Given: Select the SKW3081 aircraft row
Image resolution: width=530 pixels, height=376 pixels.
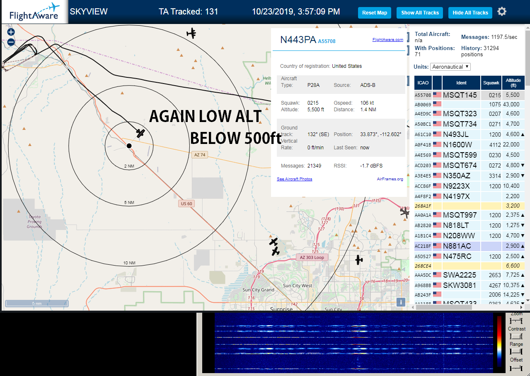Looking at the screenshot, I should pyautogui.click(x=469, y=285).
